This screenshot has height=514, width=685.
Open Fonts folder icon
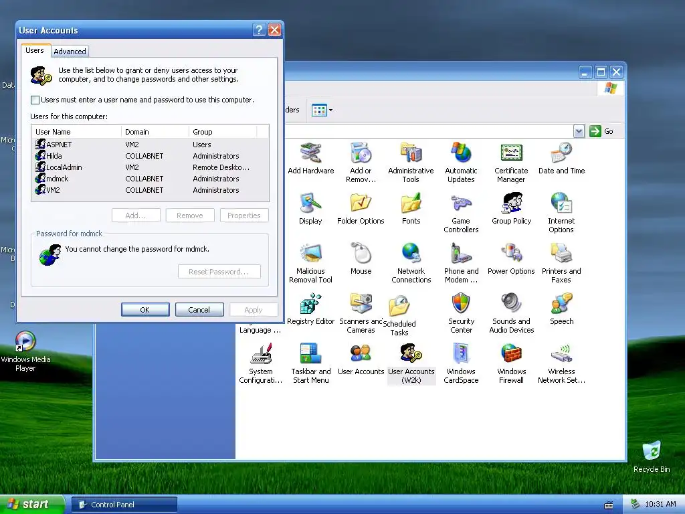point(411,209)
